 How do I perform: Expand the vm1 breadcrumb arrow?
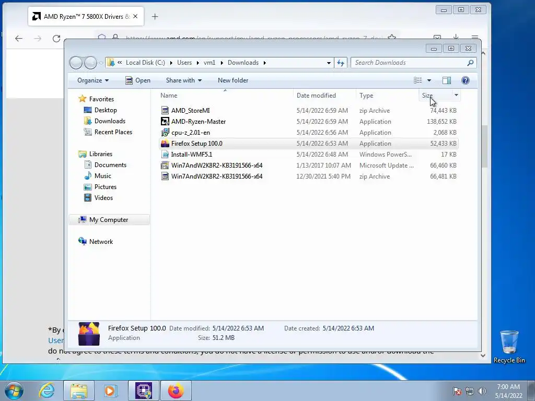222,63
